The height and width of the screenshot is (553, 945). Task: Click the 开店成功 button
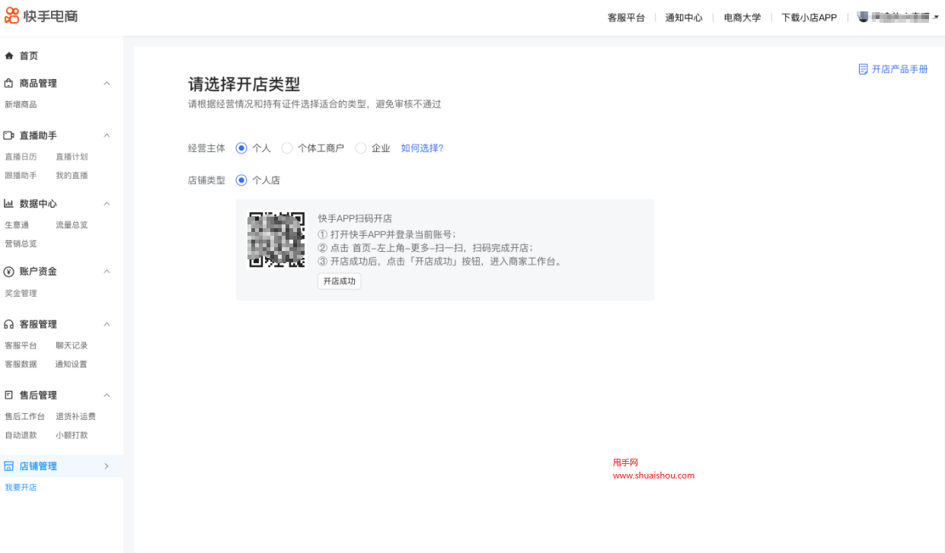[x=339, y=281]
